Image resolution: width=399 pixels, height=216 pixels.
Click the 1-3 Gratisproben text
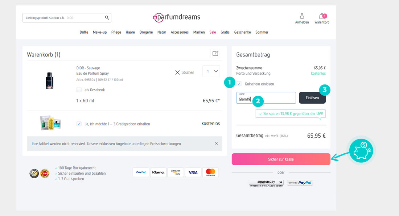pyautogui.click(x=71, y=179)
